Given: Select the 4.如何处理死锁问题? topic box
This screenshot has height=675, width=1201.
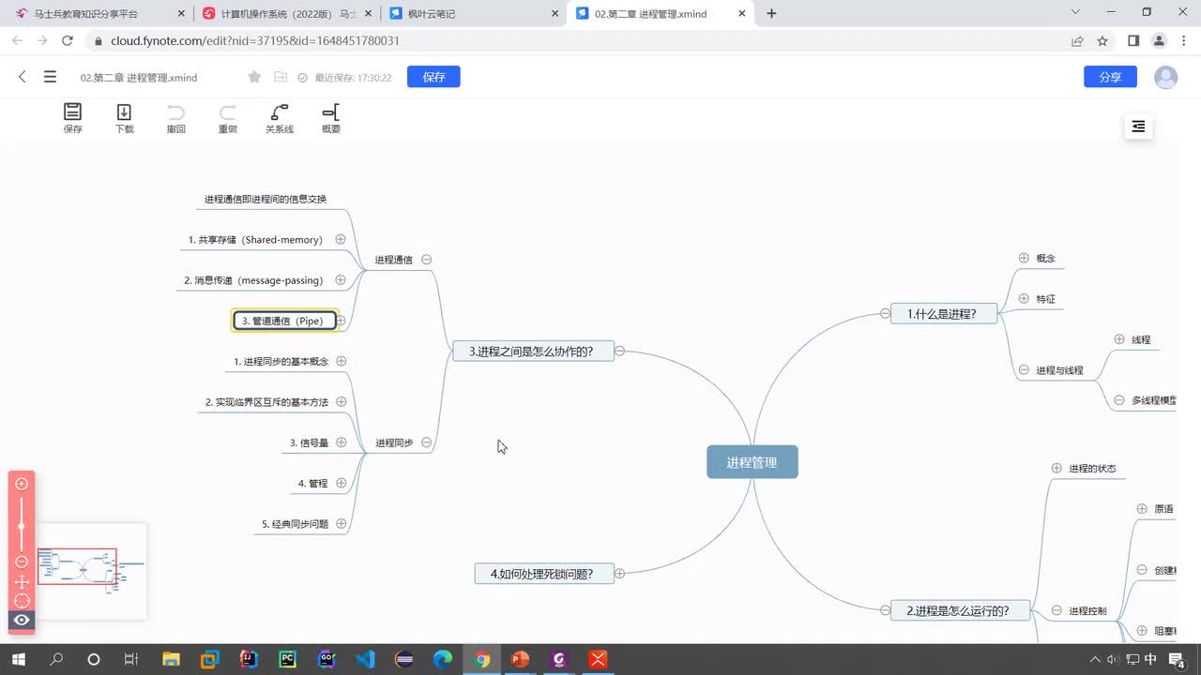Looking at the screenshot, I should [x=544, y=574].
